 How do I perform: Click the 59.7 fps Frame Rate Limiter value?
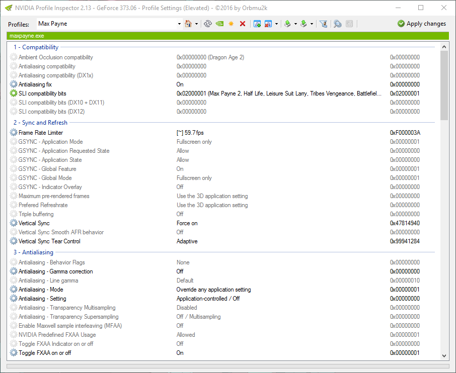click(190, 133)
